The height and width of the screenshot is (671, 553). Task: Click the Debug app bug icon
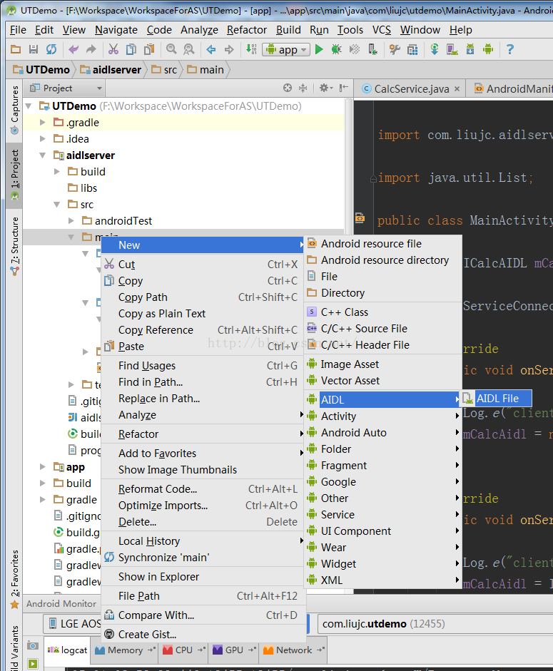[336, 49]
